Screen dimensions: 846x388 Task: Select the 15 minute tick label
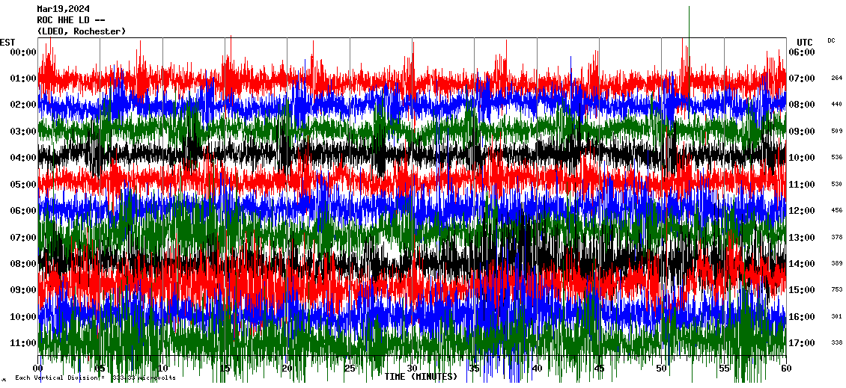(225, 369)
